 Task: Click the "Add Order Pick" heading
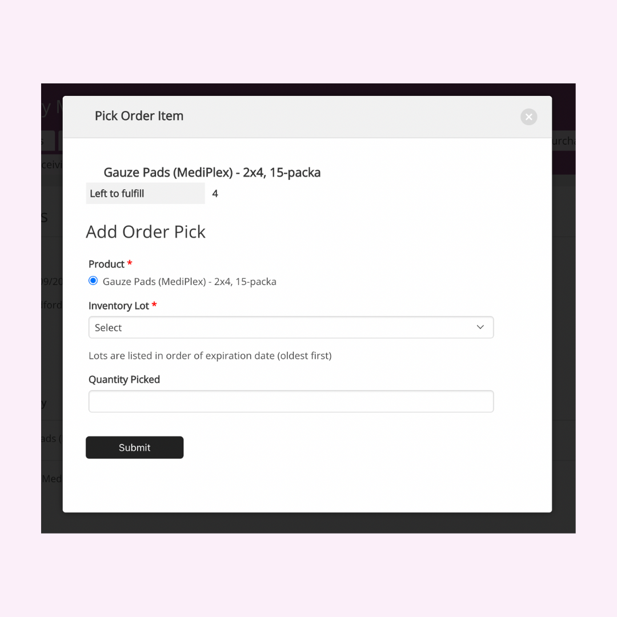(x=146, y=232)
